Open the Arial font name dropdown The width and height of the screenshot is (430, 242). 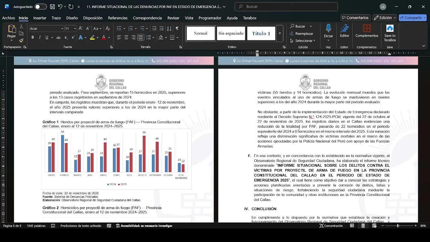click(x=62, y=29)
